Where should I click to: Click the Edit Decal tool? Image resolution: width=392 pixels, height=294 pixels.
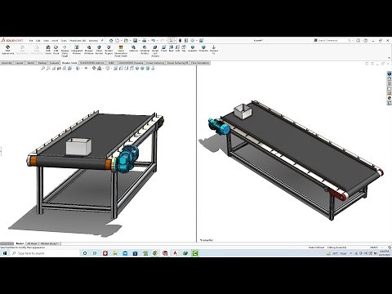pos(56,50)
